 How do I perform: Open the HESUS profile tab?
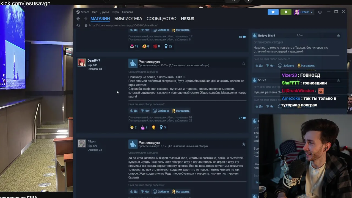click(188, 19)
